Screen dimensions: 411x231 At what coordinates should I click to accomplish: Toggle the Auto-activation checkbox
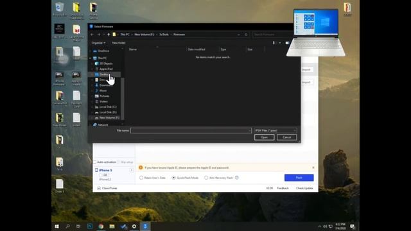coord(95,162)
